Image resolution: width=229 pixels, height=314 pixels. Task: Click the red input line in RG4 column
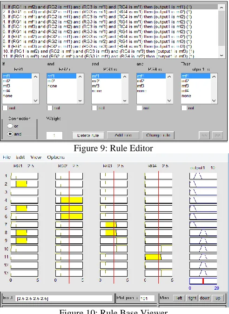coord(159,227)
